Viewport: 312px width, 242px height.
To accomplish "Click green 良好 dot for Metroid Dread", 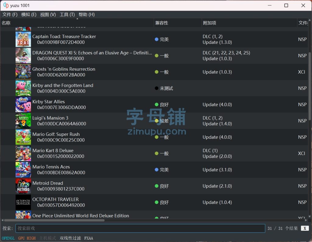I will pyautogui.click(x=157, y=186).
